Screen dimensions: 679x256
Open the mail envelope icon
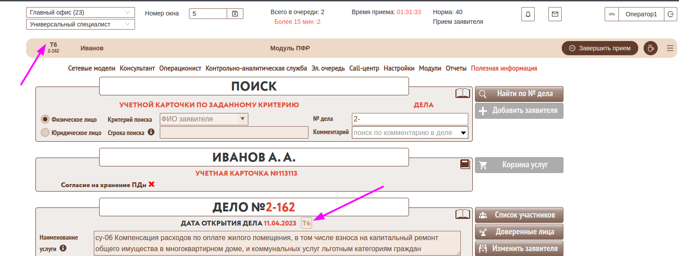(555, 14)
